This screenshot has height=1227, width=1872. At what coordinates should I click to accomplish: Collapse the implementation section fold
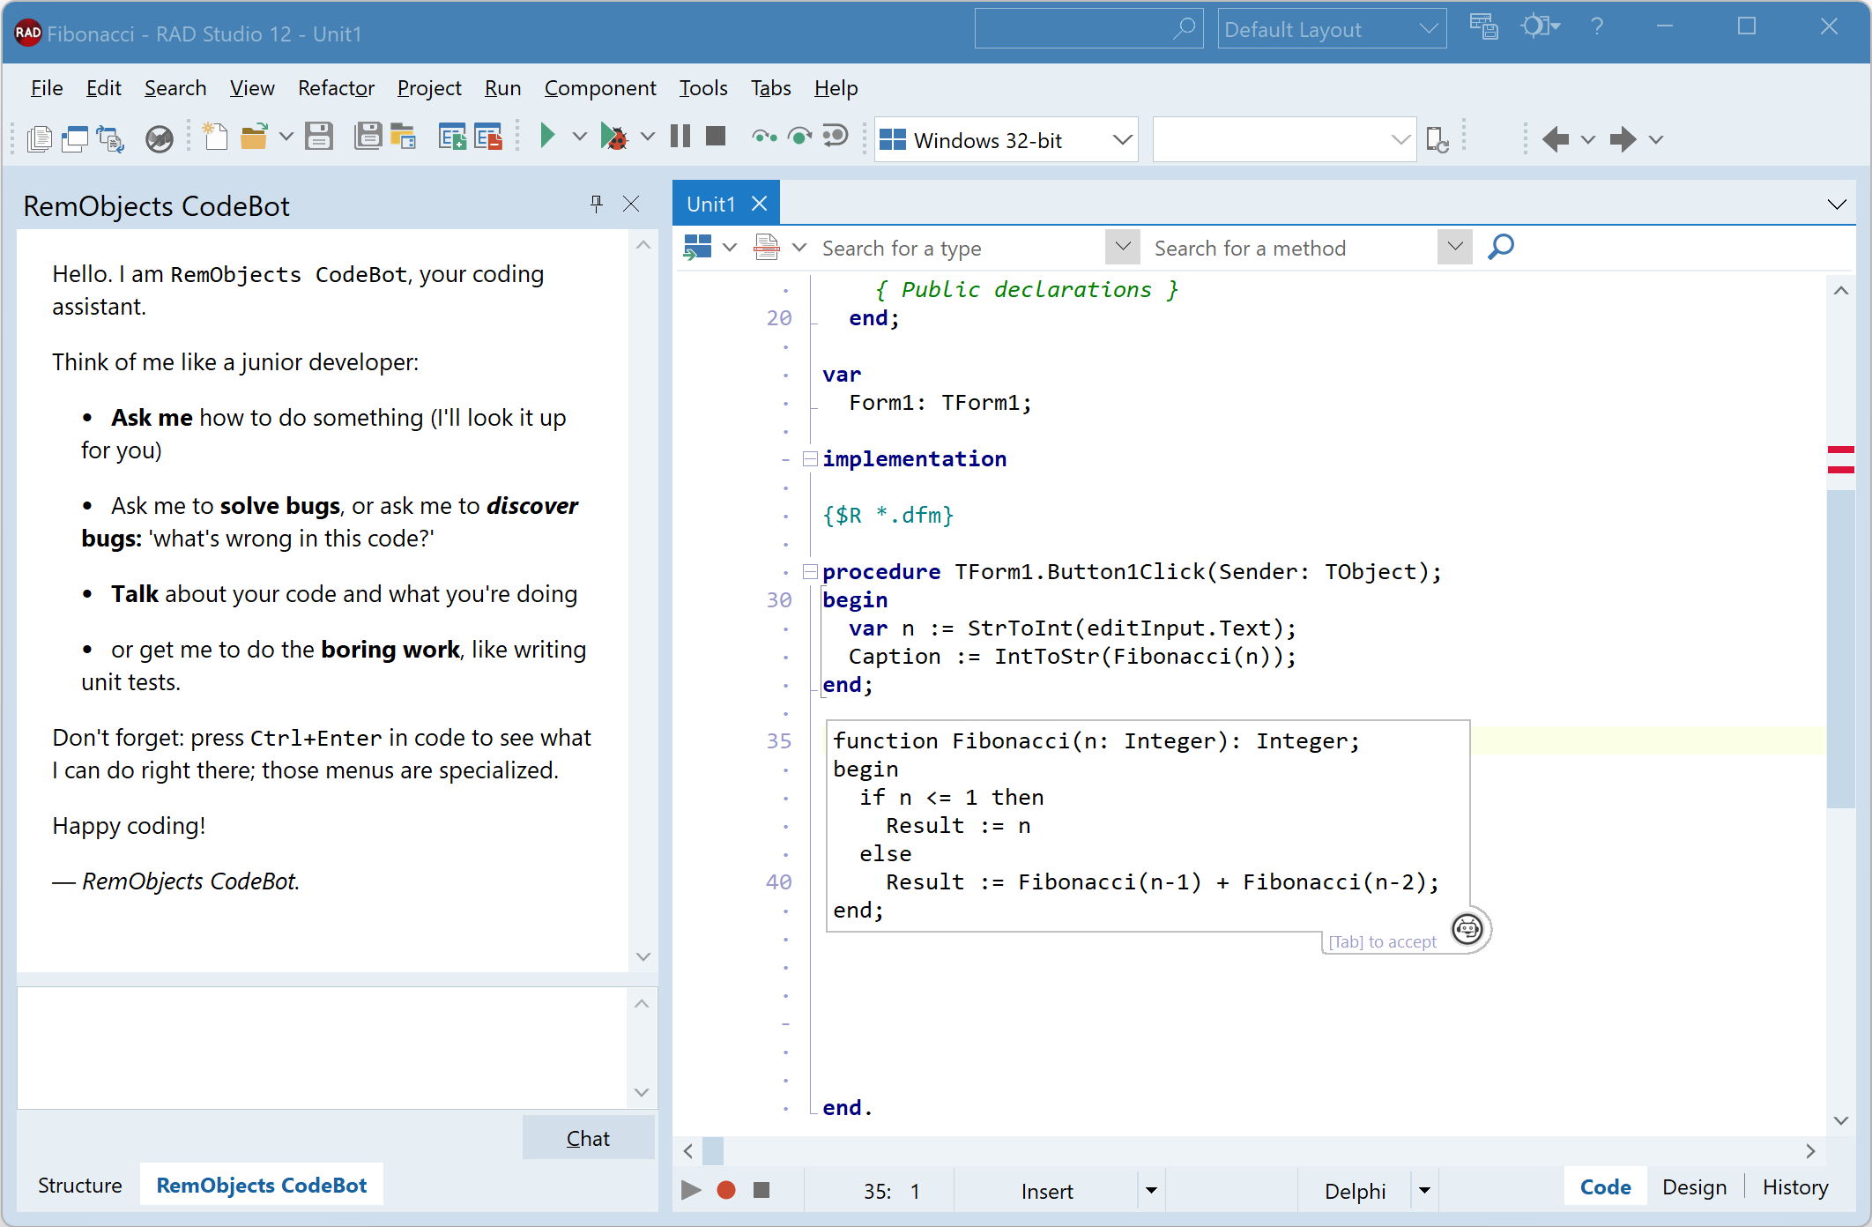[810, 459]
